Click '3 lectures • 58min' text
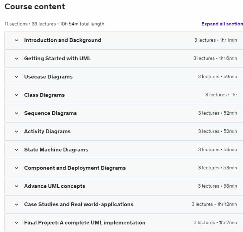 click(217, 186)
